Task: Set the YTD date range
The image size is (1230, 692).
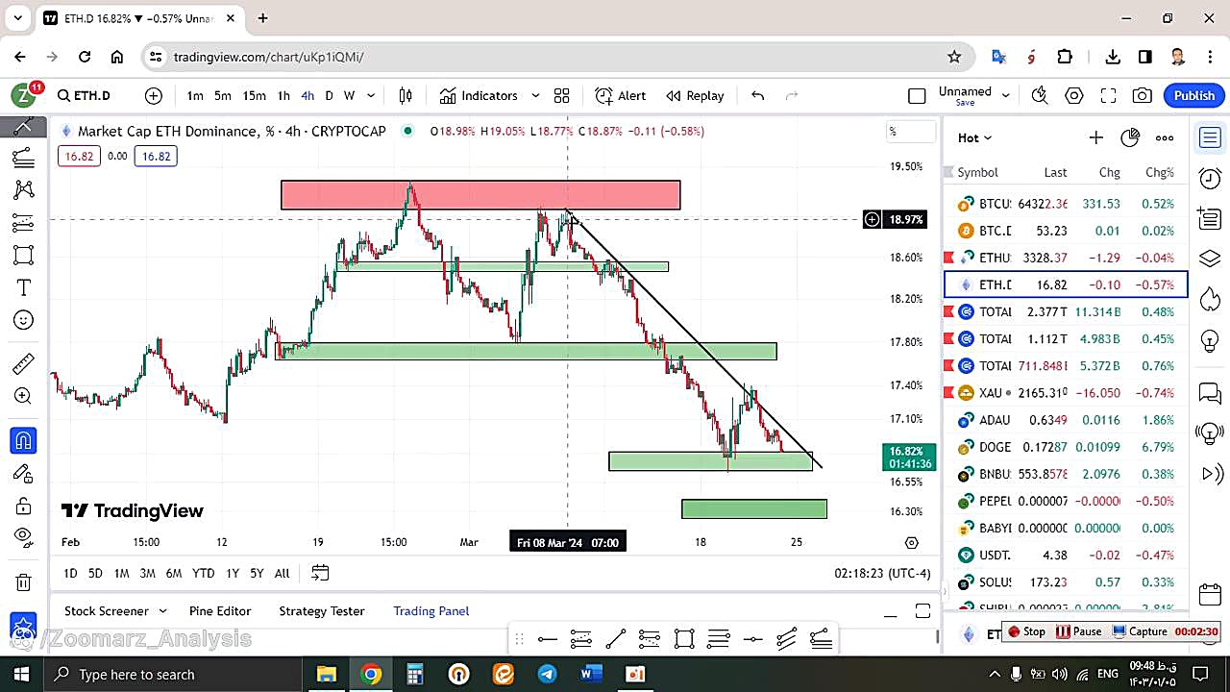Action: 203,573
